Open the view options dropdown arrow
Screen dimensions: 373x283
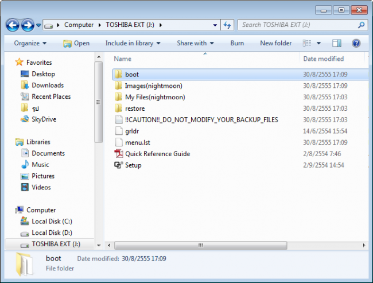[x=318, y=43]
